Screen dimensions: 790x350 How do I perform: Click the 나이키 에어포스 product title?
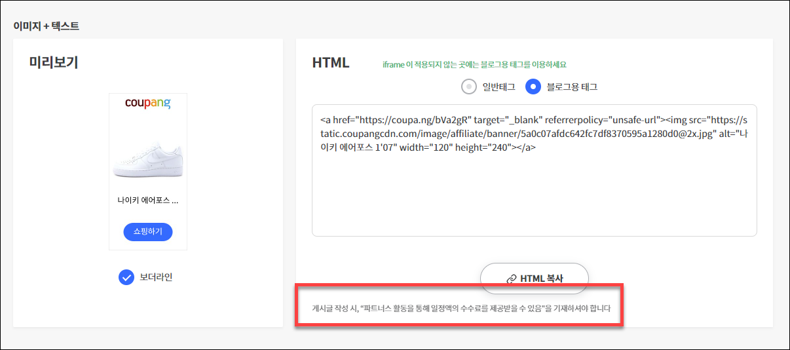pyautogui.click(x=148, y=201)
